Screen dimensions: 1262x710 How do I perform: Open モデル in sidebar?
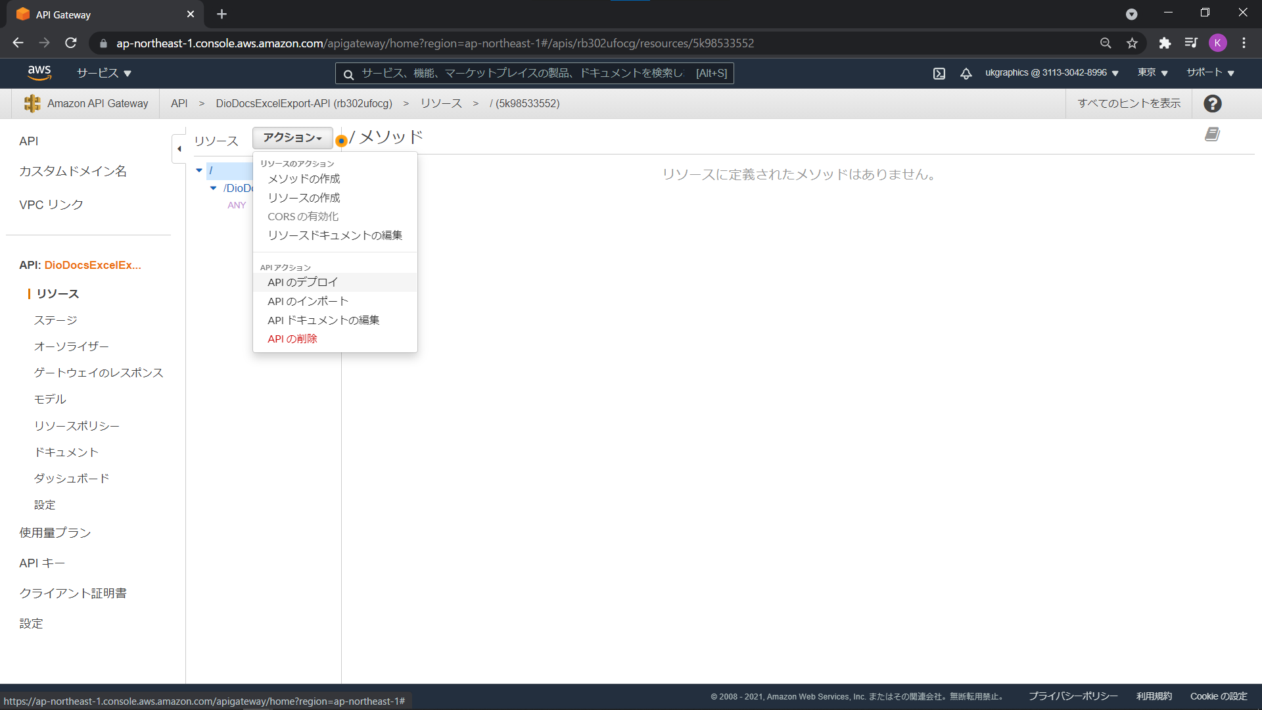pos(50,399)
